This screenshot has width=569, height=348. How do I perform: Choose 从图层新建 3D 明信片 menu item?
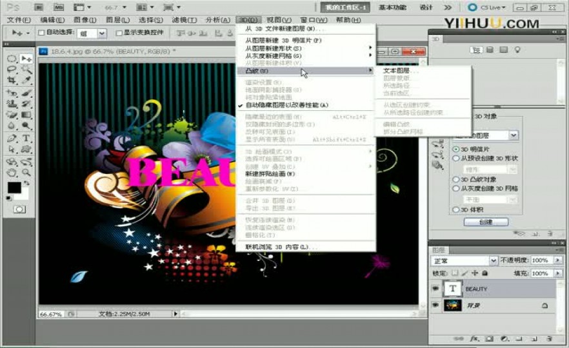tap(283, 40)
